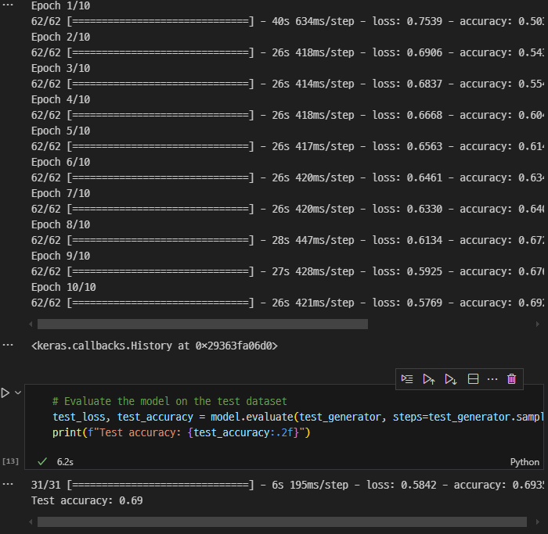Split cell icon in cell toolbar
The width and height of the screenshot is (548, 534).
coord(473,379)
